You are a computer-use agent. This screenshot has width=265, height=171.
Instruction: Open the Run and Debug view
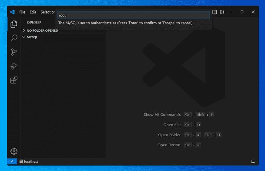(x=14, y=66)
